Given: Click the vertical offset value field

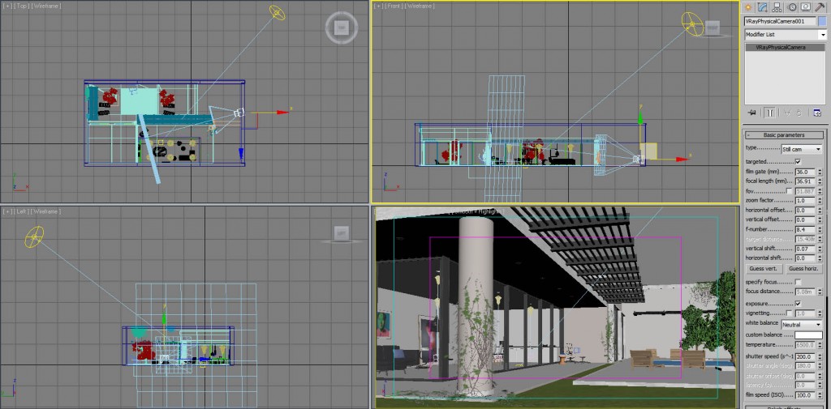Looking at the screenshot, I should point(805,220).
